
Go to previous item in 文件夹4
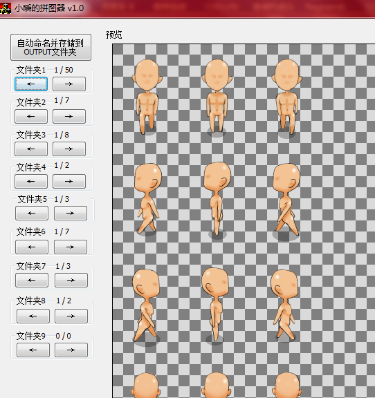pyautogui.click(x=31, y=182)
